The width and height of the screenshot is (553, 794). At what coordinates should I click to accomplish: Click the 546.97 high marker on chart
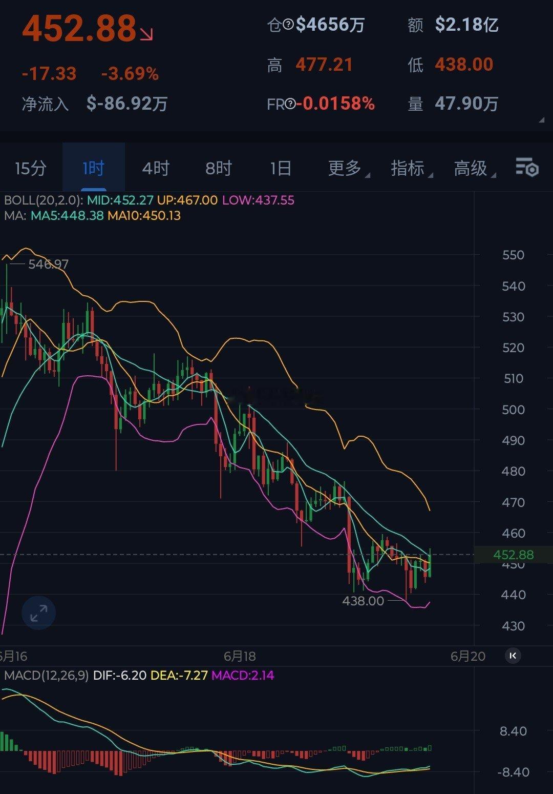click(x=48, y=264)
